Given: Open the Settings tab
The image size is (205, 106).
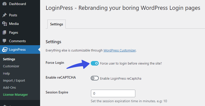Looking at the screenshot, I should [56, 24].
